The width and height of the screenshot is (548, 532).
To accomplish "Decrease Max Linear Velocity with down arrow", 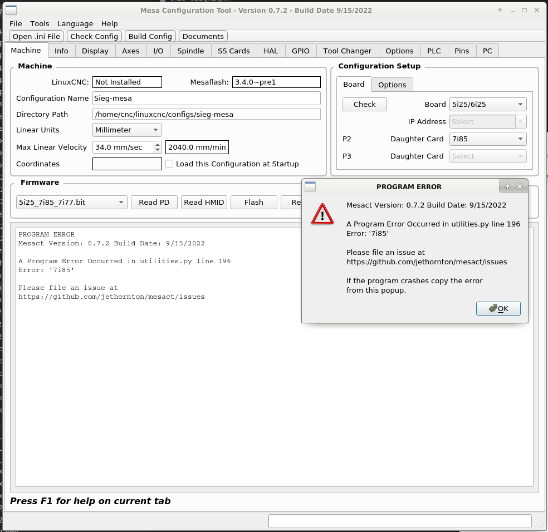I will pyautogui.click(x=158, y=150).
